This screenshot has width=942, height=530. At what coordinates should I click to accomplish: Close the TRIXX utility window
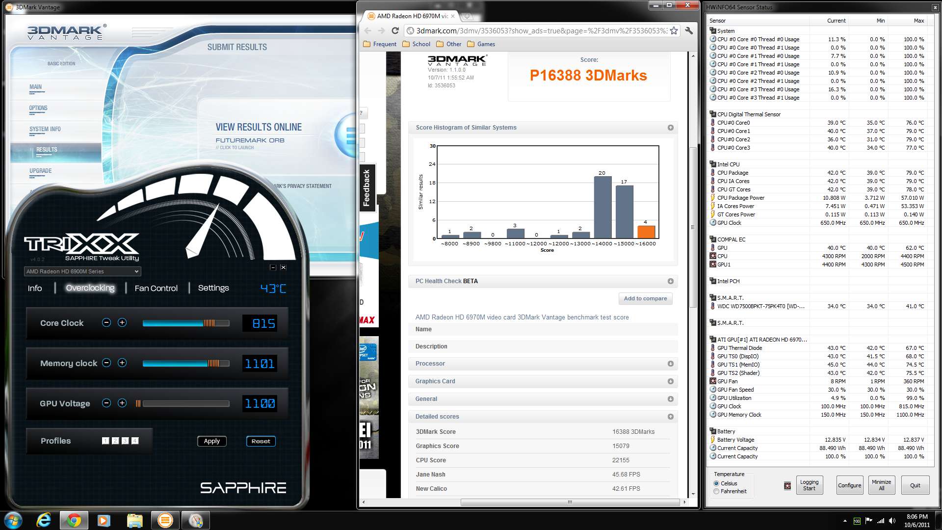(283, 267)
